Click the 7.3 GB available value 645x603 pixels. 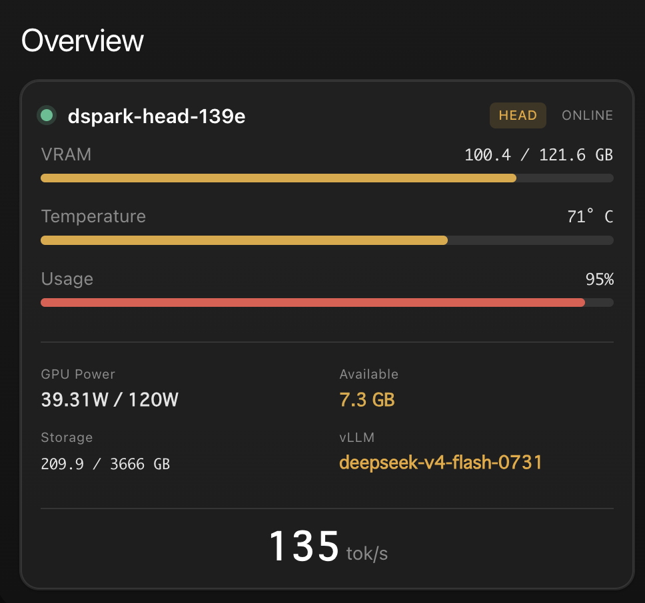click(367, 400)
